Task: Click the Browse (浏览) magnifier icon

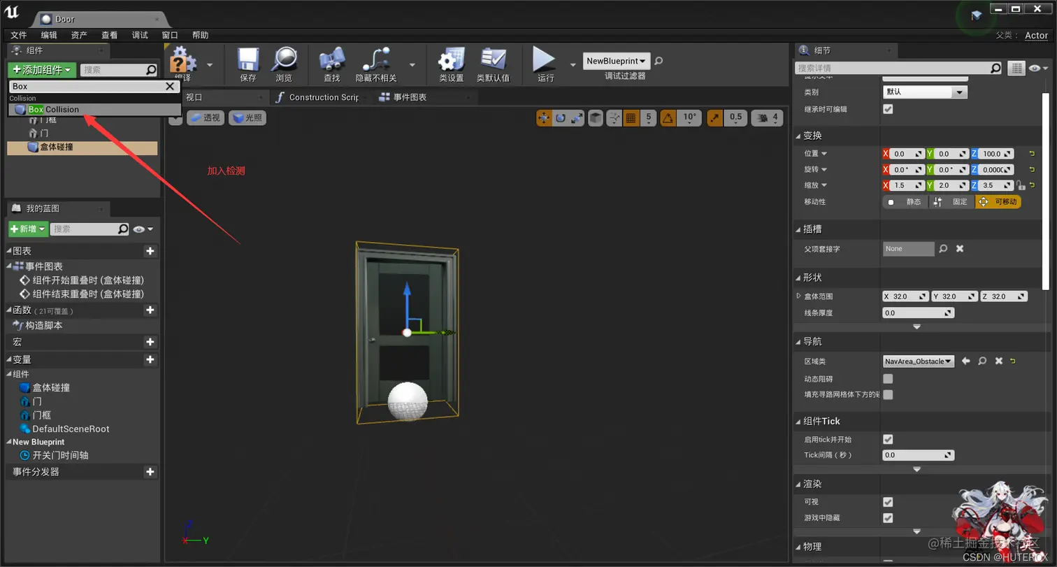Action: click(285, 60)
